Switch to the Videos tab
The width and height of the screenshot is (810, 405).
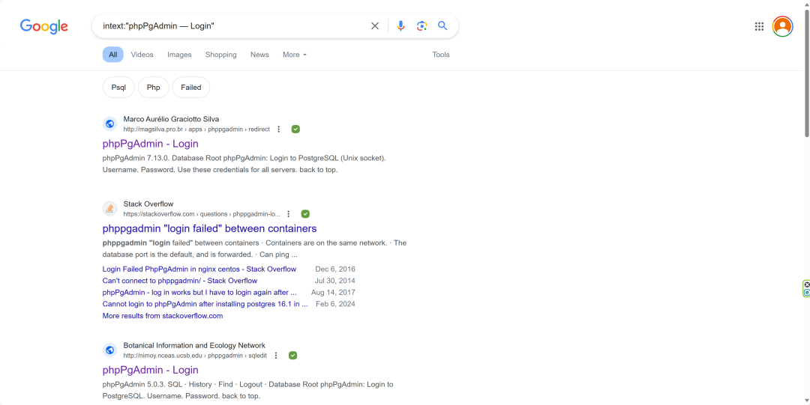[x=142, y=55]
